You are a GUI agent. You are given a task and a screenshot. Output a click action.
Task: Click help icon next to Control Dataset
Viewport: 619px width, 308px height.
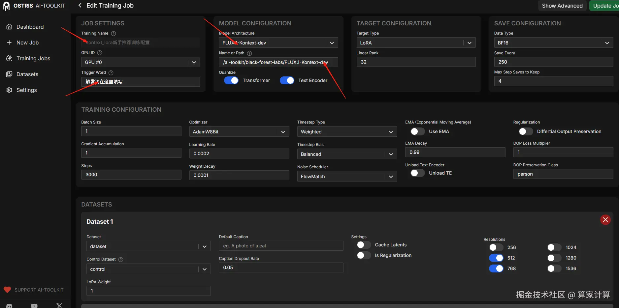pyautogui.click(x=121, y=260)
